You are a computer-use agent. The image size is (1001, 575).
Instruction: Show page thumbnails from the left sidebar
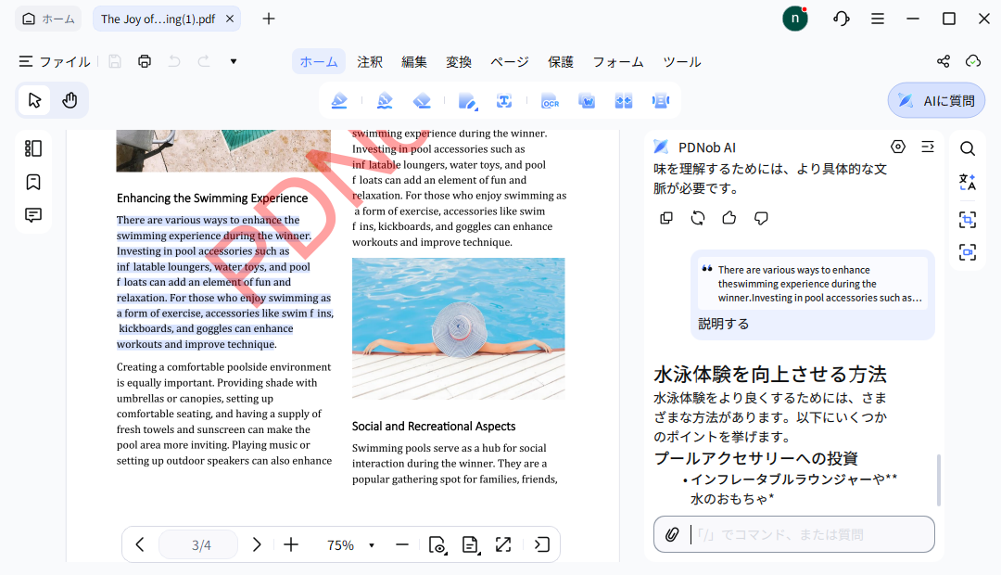pos(32,148)
